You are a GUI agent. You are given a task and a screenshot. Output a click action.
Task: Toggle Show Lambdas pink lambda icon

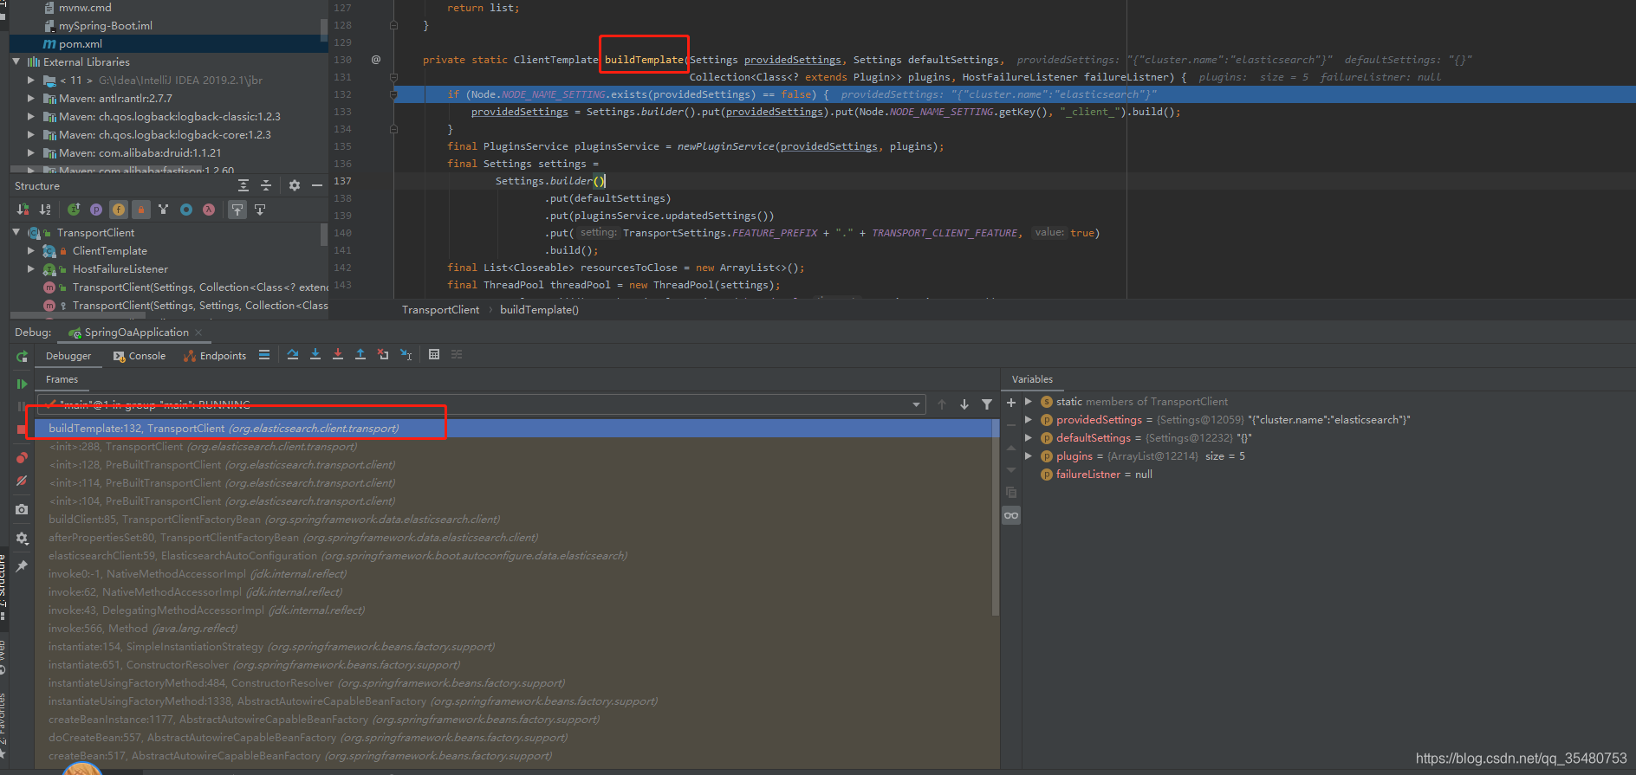(x=209, y=210)
